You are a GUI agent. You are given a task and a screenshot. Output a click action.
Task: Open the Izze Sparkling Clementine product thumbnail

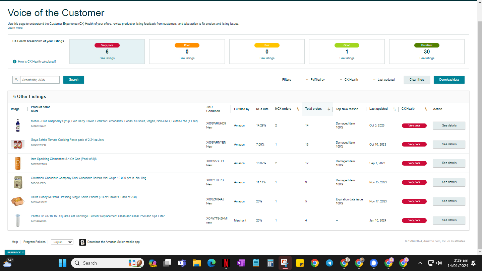click(x=18, y=163)
